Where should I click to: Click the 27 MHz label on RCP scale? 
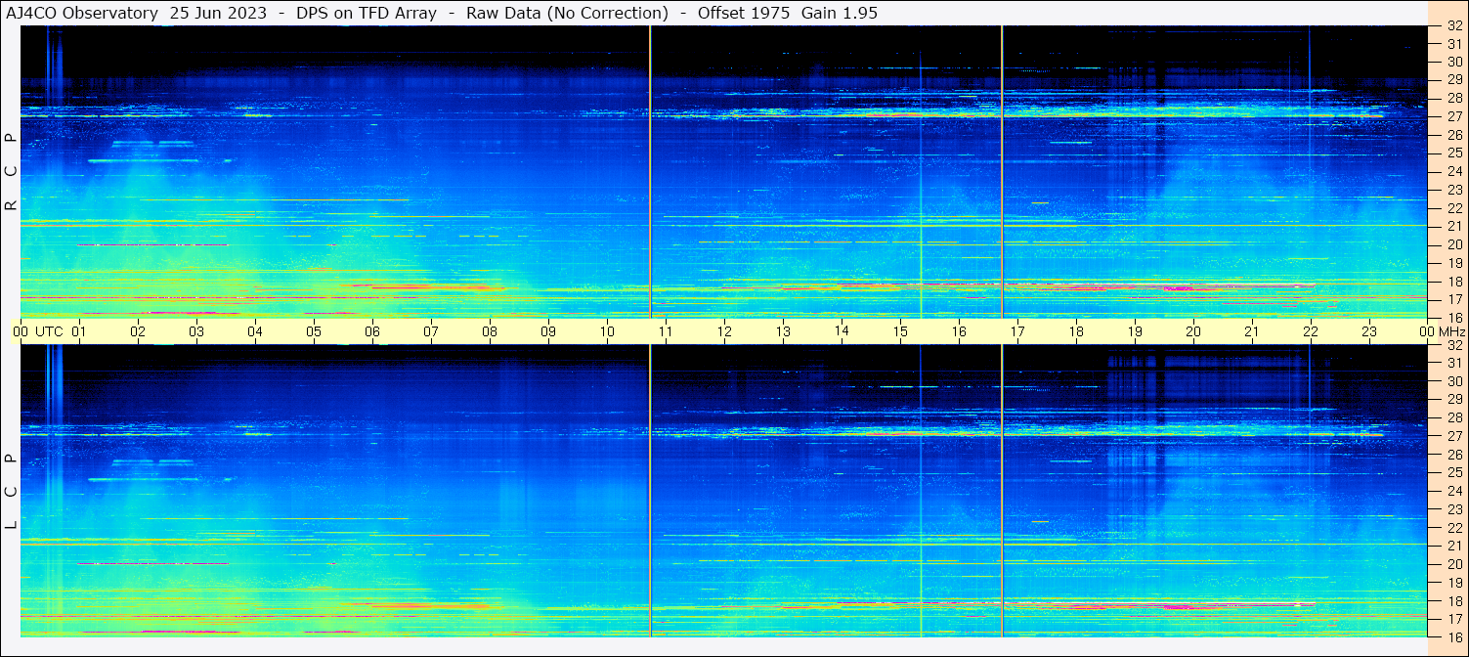click(1453, 116)
